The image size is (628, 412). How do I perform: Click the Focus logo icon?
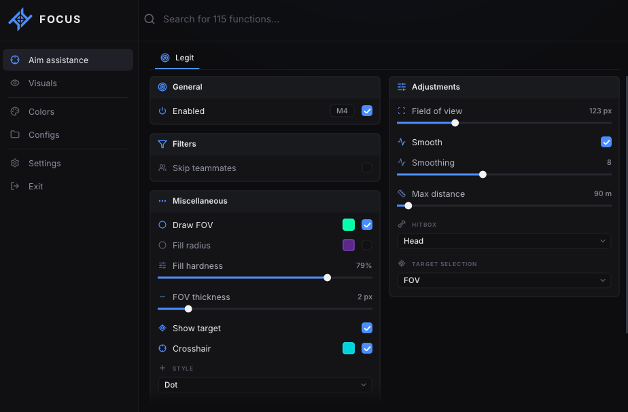pos(20,19)
